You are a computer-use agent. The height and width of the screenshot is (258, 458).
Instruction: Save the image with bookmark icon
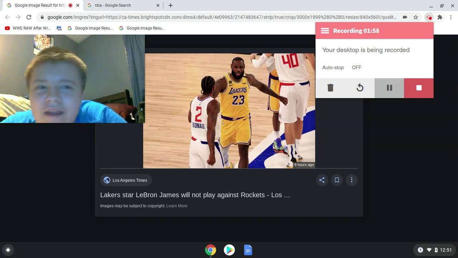pos(337,180)
